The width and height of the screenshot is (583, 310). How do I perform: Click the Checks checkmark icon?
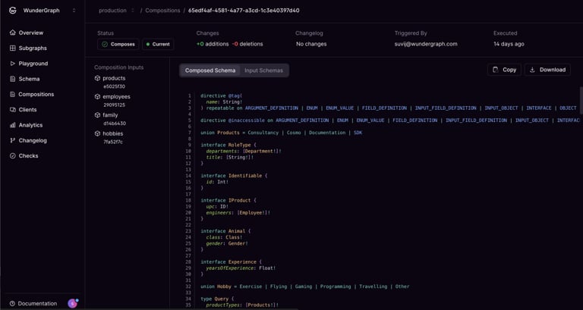click(13, 156)
